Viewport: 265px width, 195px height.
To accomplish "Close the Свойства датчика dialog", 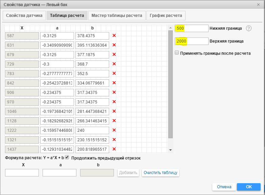I will [x=259, y=4].
